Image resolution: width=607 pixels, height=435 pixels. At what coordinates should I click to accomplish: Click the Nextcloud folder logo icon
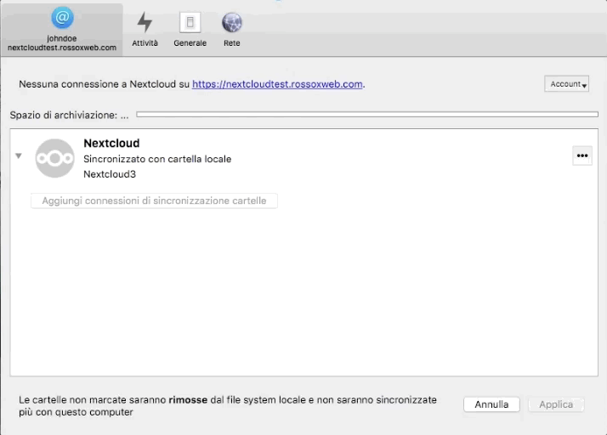[x=54, y=158]
